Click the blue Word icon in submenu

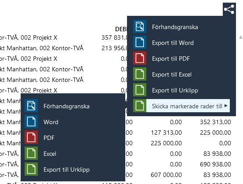coord(31,121)
